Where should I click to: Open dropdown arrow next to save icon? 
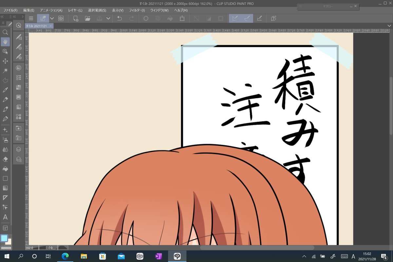[108, 19]
